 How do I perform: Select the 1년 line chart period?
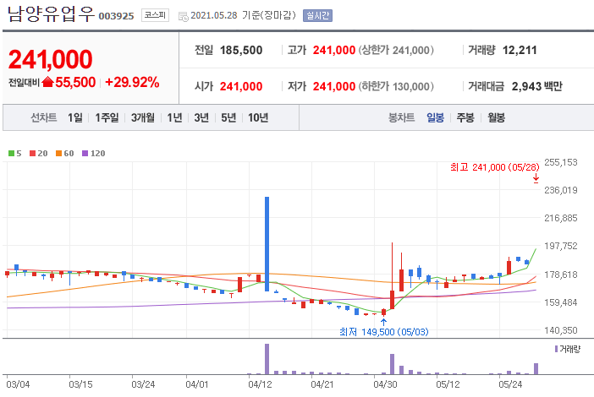click(x=174, y=117)
